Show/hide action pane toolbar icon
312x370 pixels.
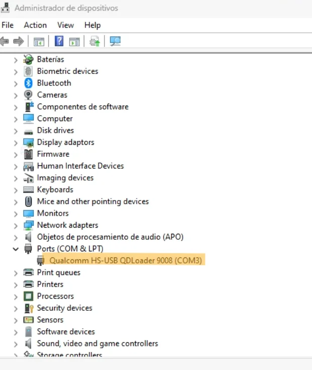pos(74,42)
